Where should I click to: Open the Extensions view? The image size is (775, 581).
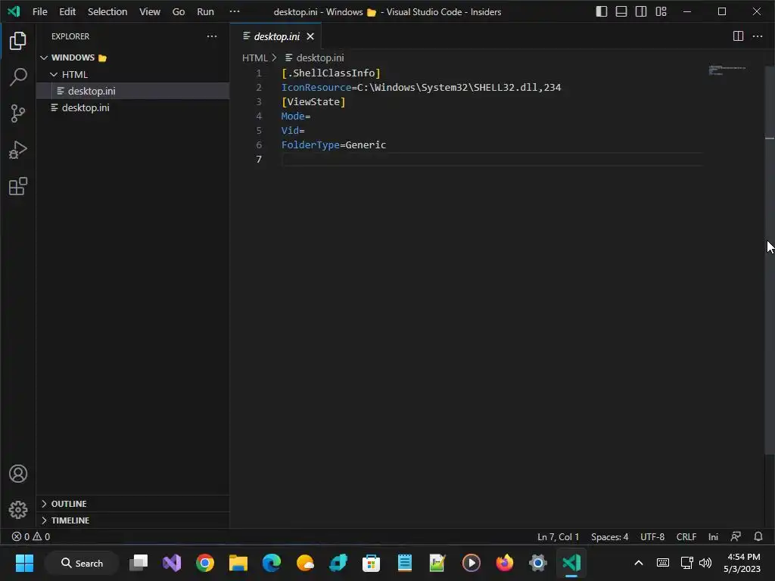[18, 186]
